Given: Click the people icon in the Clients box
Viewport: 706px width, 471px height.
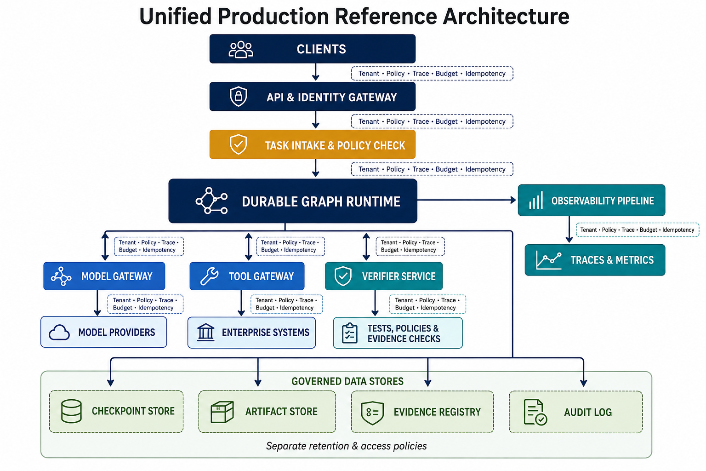Looking at the screenshot, I should pos(241,49).
